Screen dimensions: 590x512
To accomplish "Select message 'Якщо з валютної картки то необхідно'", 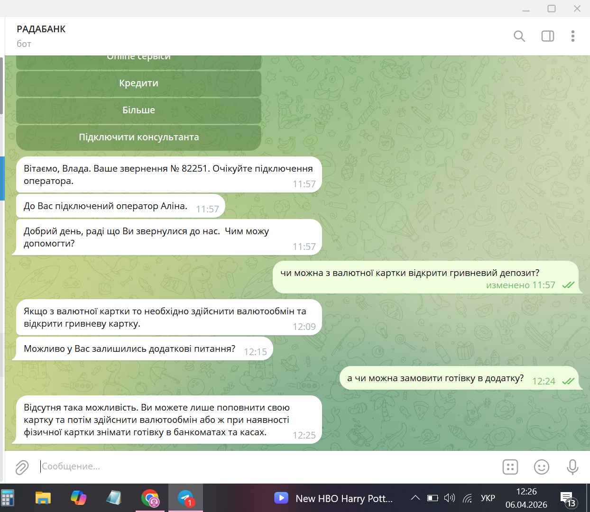I will [x=169, y=317].
